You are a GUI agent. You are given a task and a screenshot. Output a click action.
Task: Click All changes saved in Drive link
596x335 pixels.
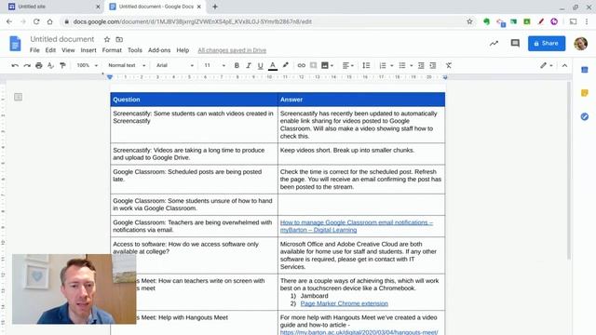(232, 50)
